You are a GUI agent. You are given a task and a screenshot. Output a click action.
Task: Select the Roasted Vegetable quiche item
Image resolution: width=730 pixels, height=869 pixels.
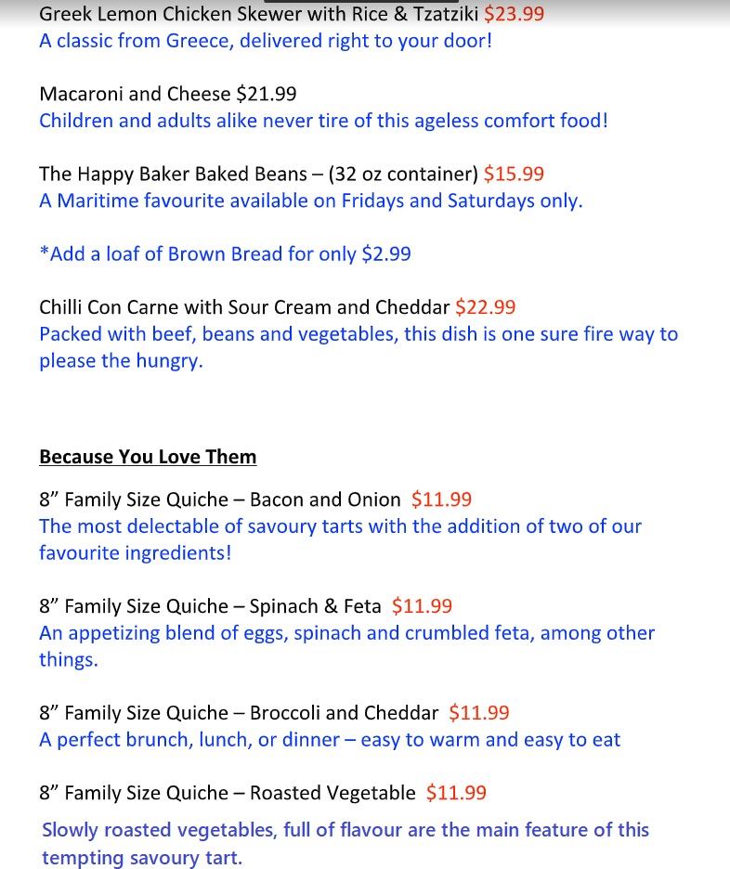(x=228, y=793)
